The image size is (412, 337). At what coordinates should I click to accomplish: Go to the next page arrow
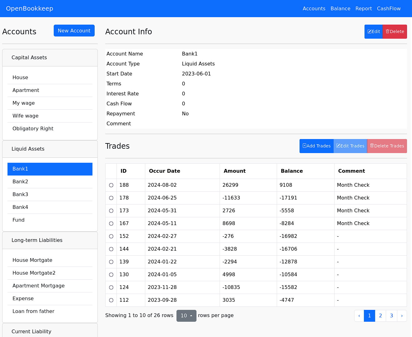[x=402, y=316]
